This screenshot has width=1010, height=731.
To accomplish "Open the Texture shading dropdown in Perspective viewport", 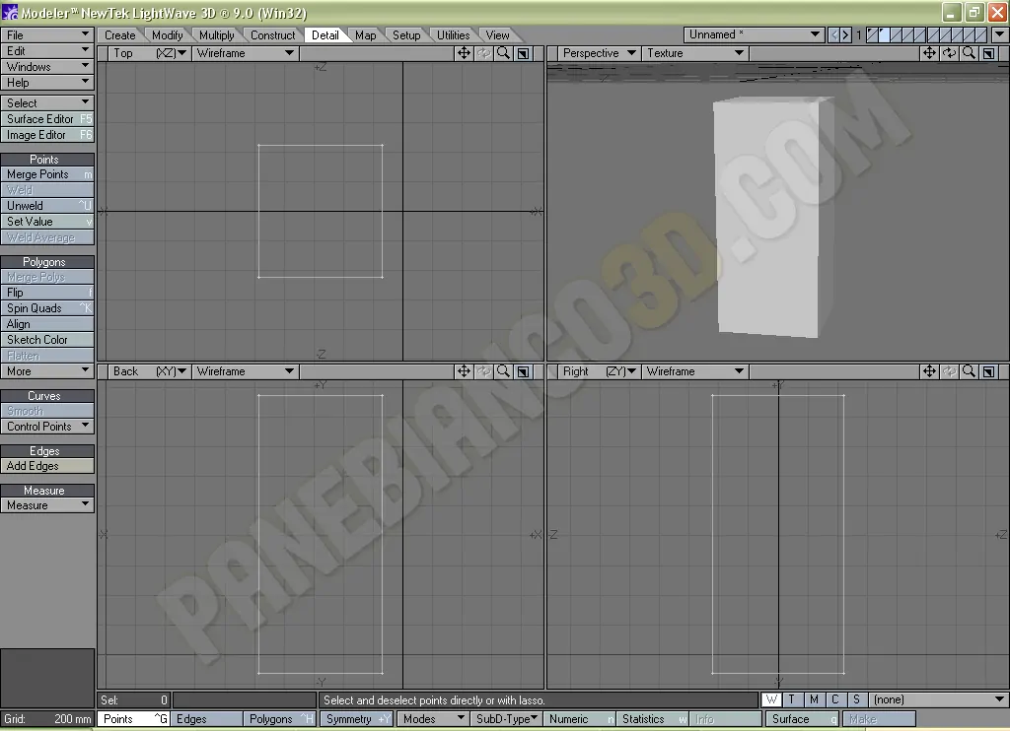I will [x=695, y=53].
